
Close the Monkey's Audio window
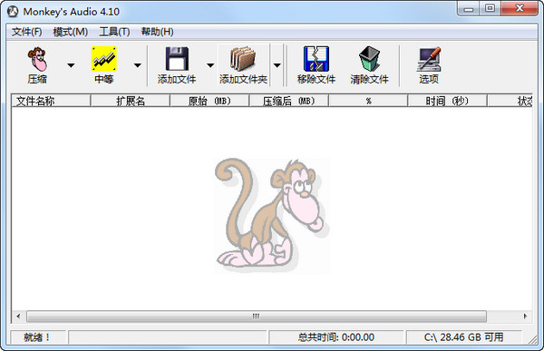(x=520, y=9)
